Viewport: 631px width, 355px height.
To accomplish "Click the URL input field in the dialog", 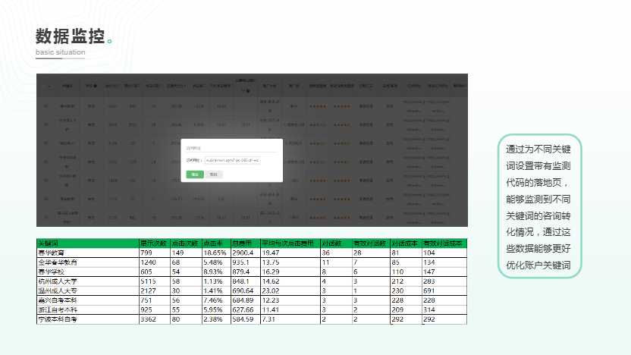I will 232,160.
